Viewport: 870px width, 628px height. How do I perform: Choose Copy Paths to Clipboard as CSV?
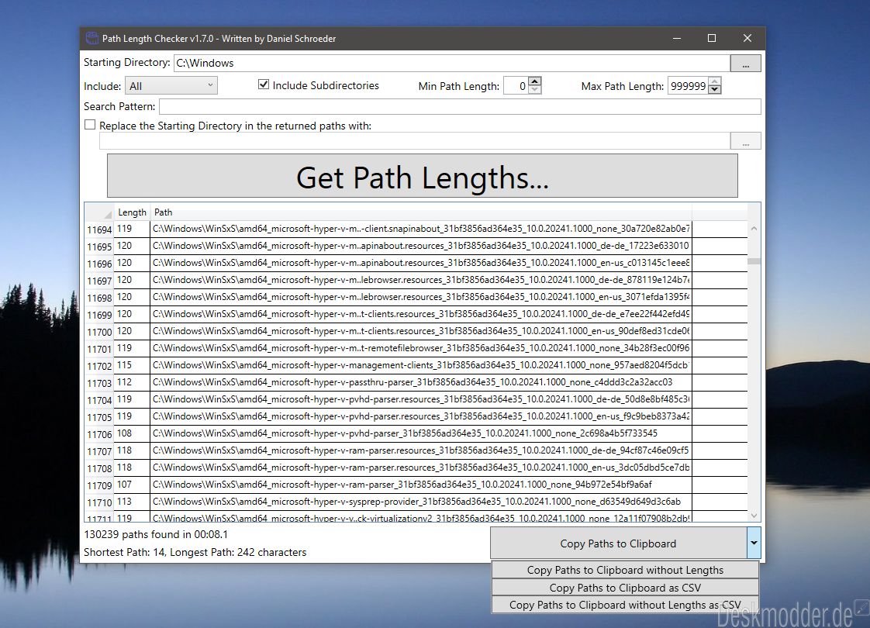pos(625,588)
